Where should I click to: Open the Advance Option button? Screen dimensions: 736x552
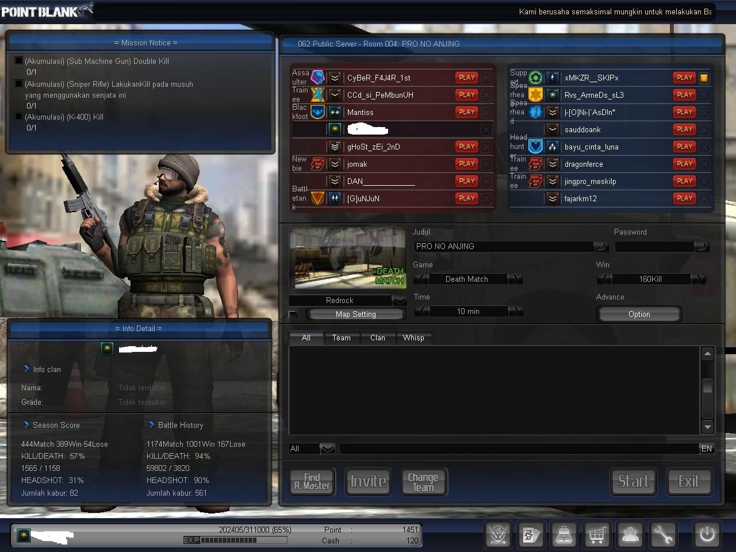[x=639, y=314]
